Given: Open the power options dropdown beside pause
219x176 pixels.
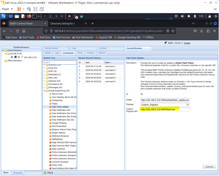Looking at the screenshot, I should 24,9.
